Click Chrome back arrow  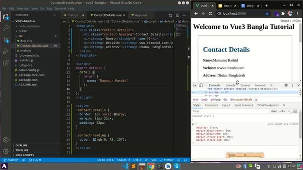coord(196,14)
